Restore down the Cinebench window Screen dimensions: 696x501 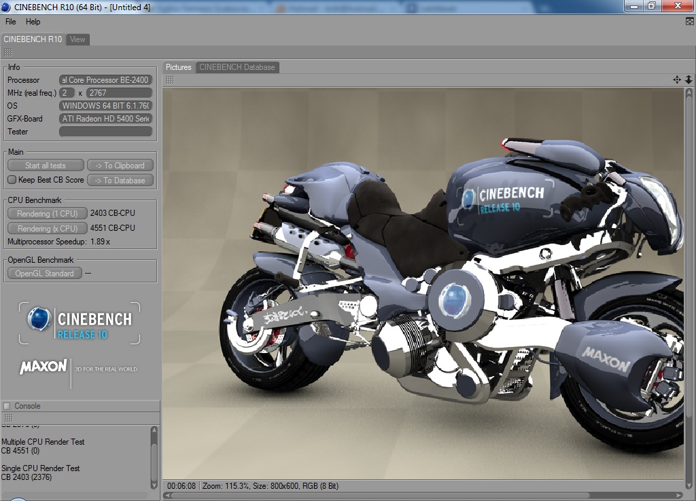652,5
